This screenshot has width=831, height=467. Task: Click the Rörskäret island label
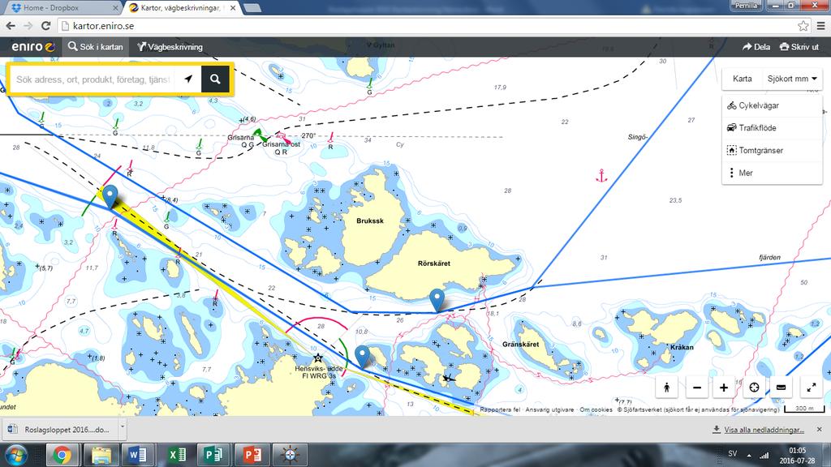[x=434, y=263]
